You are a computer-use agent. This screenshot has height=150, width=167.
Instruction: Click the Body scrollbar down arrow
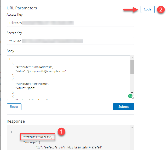(x=132, y=93)
